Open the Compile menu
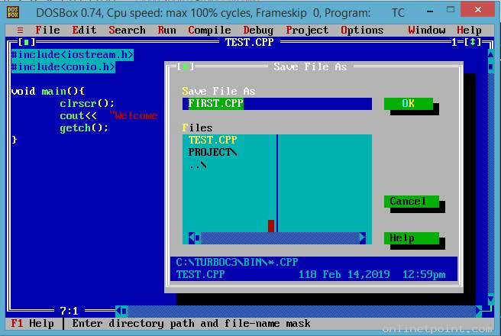Image resolution: width=501 pixels, height=336 pixels. (x=209, y=30)
